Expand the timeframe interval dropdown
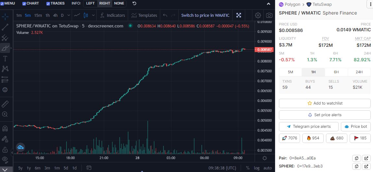Image resolution: width=373 pixels, height=172 pixels. (x=69, y=15)
